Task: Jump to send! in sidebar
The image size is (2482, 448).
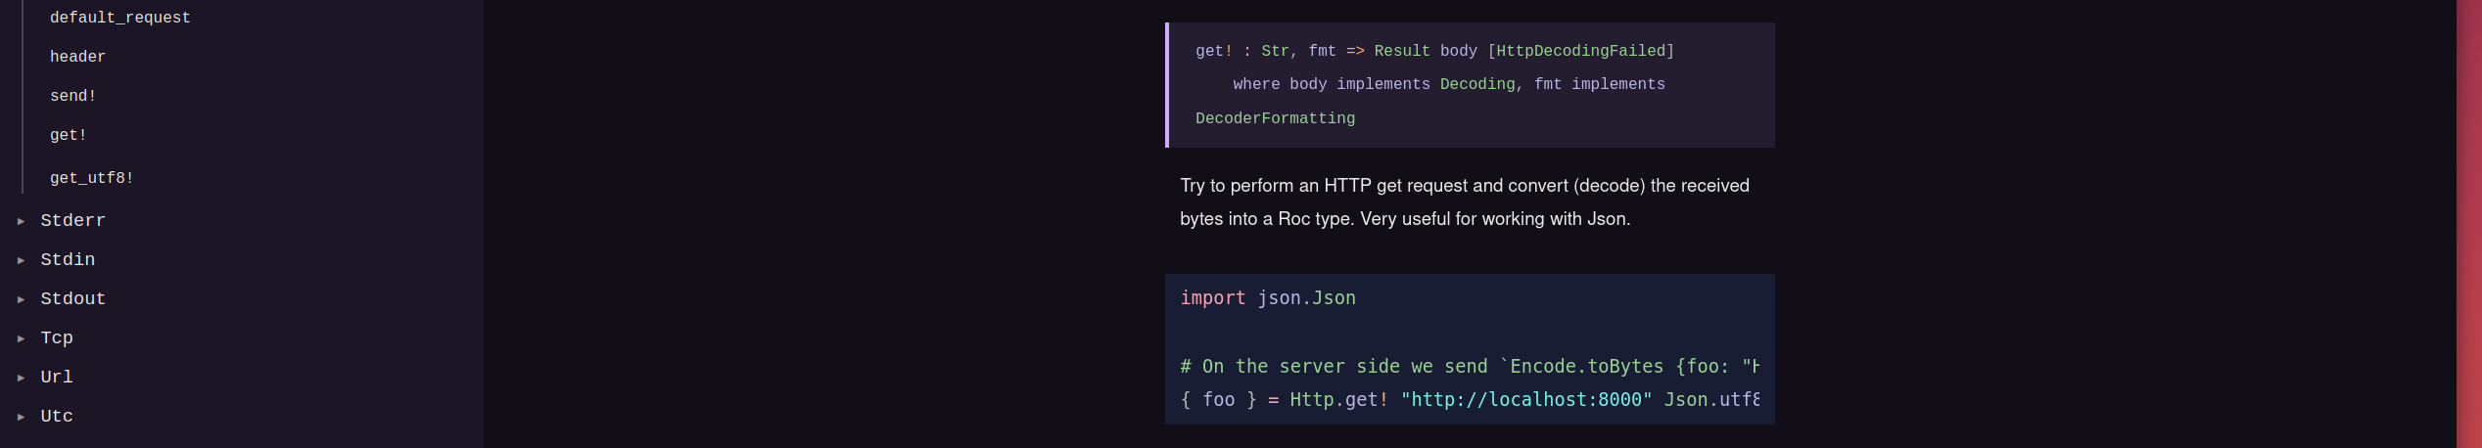Action: [x=73, y=96]
